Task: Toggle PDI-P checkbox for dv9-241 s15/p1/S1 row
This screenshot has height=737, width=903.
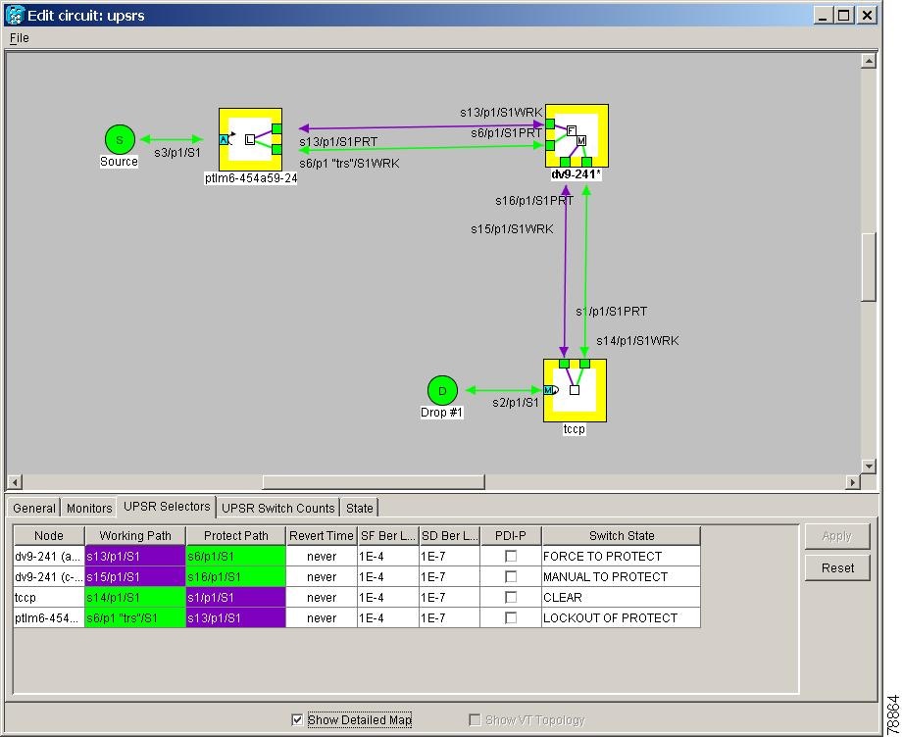Action: pyautogui.click(x=511, y=577)
